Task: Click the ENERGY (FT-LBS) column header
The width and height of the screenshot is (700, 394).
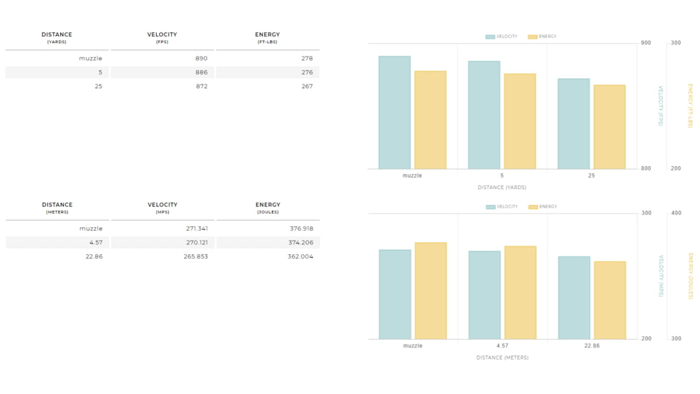Action: point(267,38)
